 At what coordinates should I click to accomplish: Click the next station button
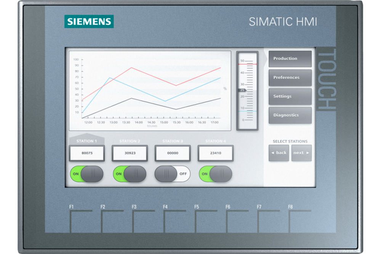pos(301,153)
